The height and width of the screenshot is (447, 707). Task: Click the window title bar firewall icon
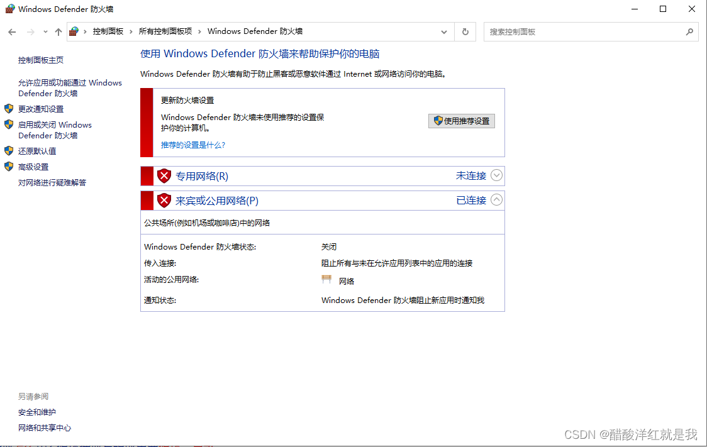pos(9,9)
